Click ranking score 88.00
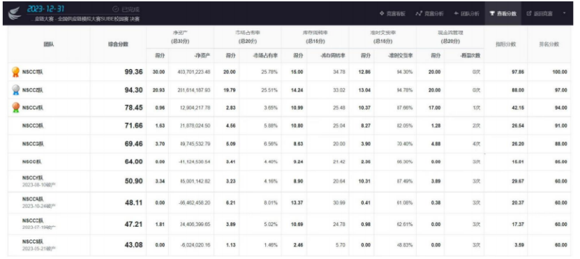Image resolution: width=580 pixels, height=259 pixels. click(x=560, y=144)
